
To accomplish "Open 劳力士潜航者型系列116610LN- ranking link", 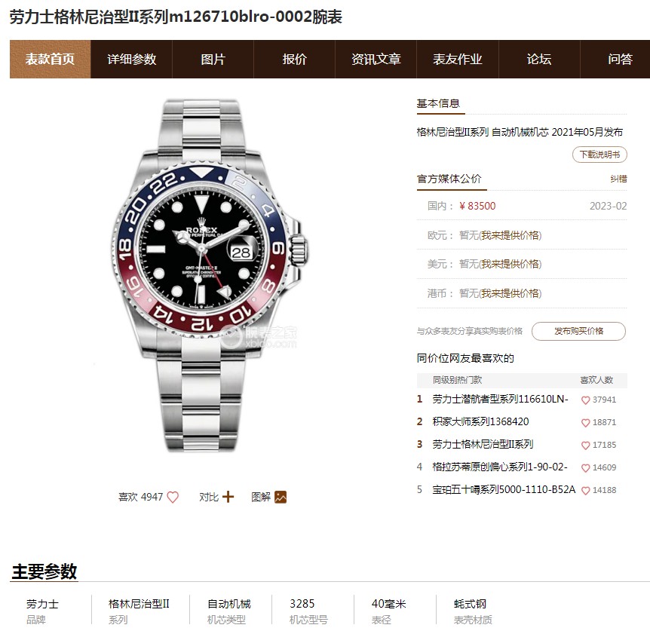I will click(500, 399).
